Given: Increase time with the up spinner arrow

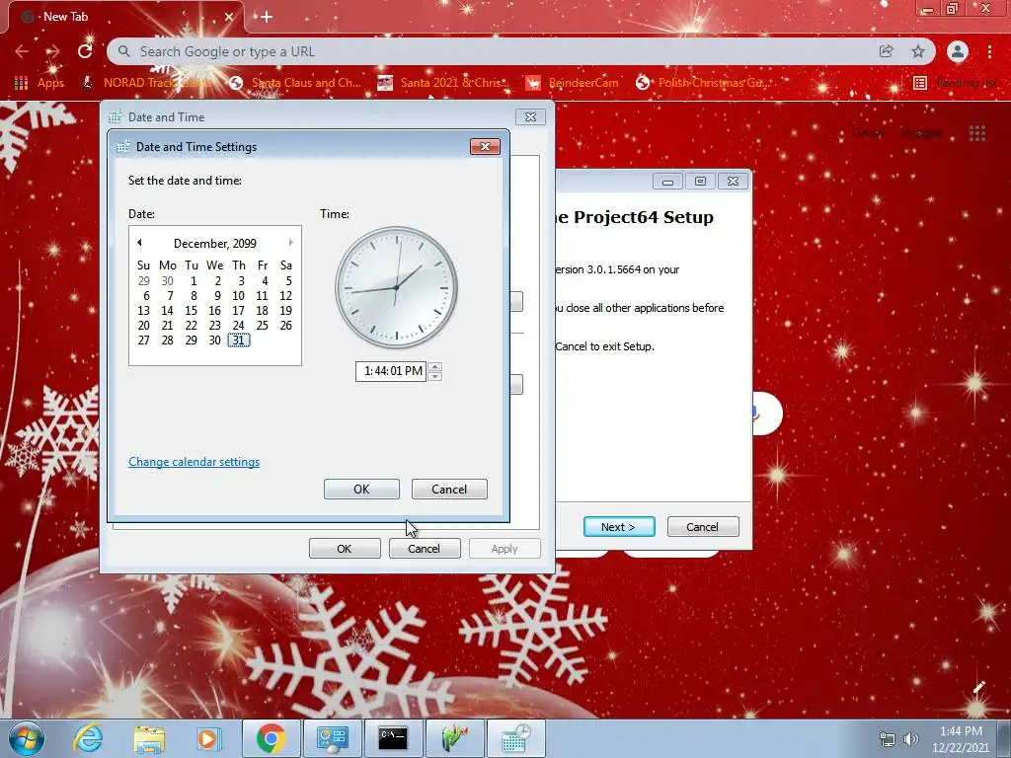Looking at the screenshot, I should [x=435, y=367].
